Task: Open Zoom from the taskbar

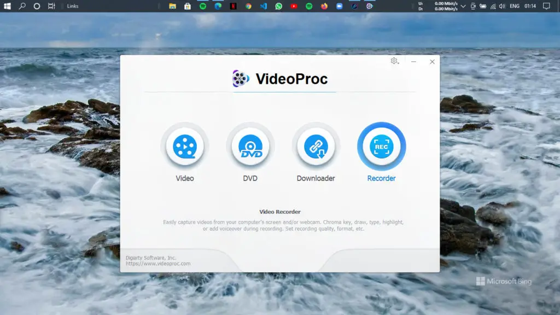Action: click(x=339, y=6)
